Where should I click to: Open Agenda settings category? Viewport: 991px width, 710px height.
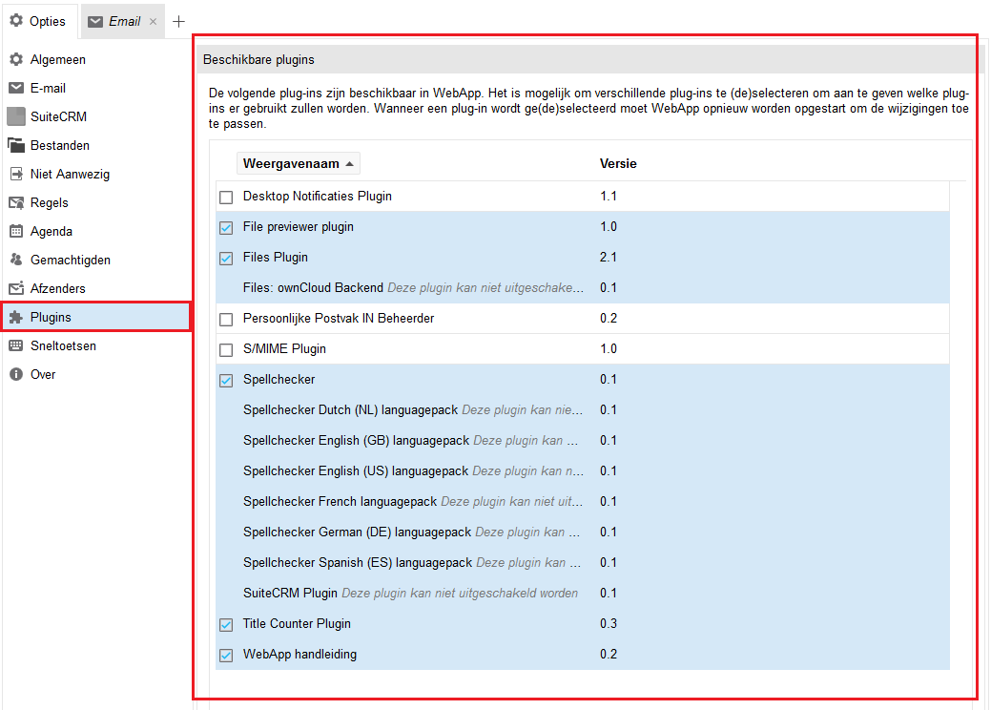96,231
